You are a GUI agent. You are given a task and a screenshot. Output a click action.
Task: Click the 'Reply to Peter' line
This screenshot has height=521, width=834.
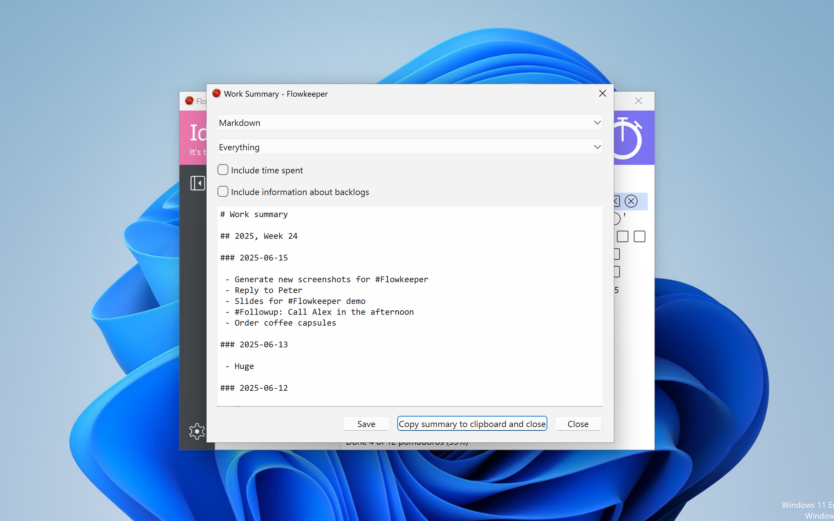[264, 290]
